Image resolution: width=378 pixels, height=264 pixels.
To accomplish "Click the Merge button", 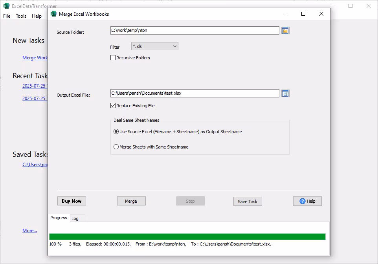I will (x=131, y=201).
